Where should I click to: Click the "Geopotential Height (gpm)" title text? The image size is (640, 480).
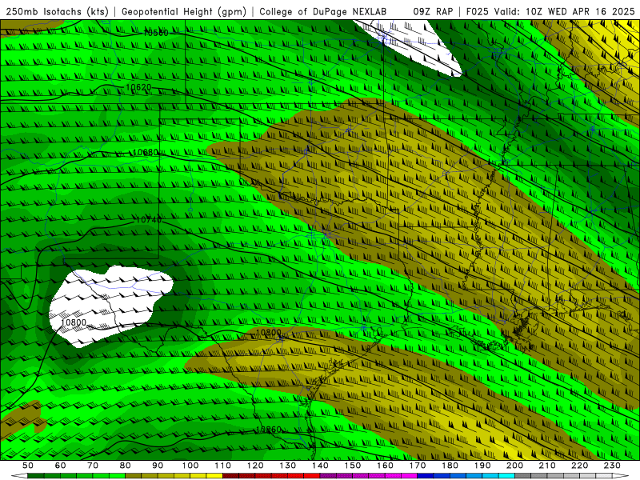click(x=184, y=11)
